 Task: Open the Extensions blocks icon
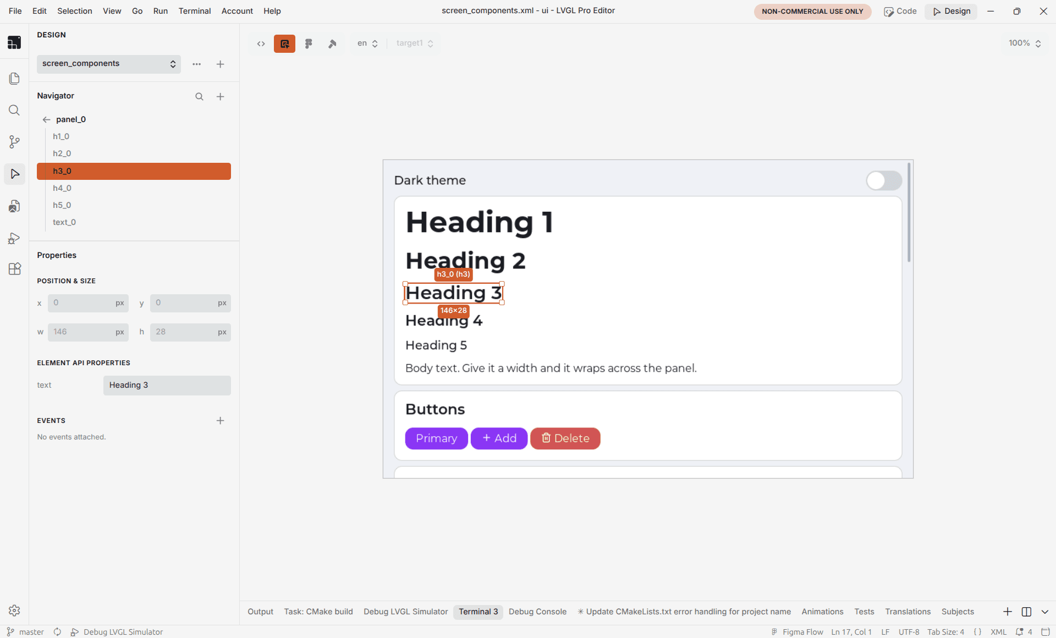pyautogui.click(x=14, y=269)
